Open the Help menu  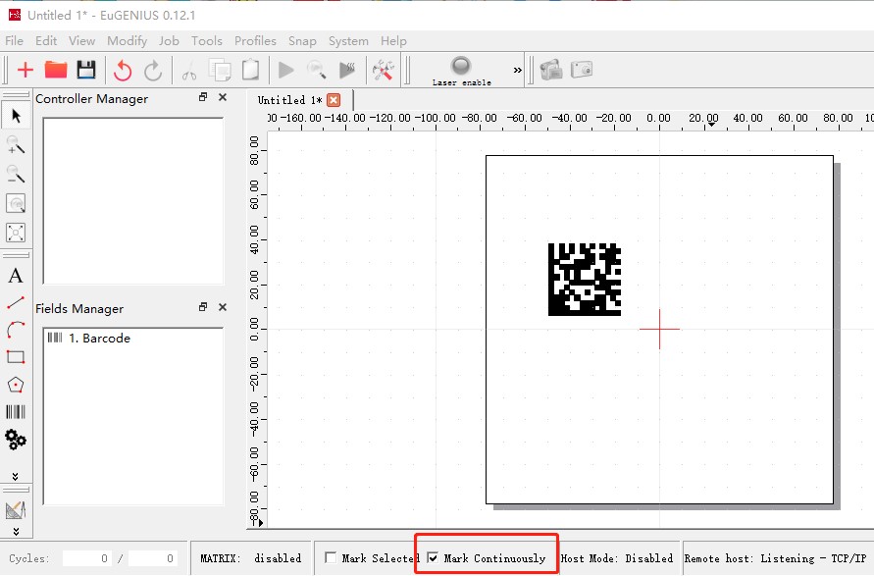(x=393, y=40)
